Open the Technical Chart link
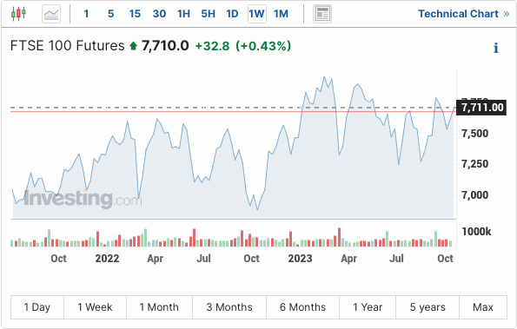The image size is (517, 329). pos(464,14)
